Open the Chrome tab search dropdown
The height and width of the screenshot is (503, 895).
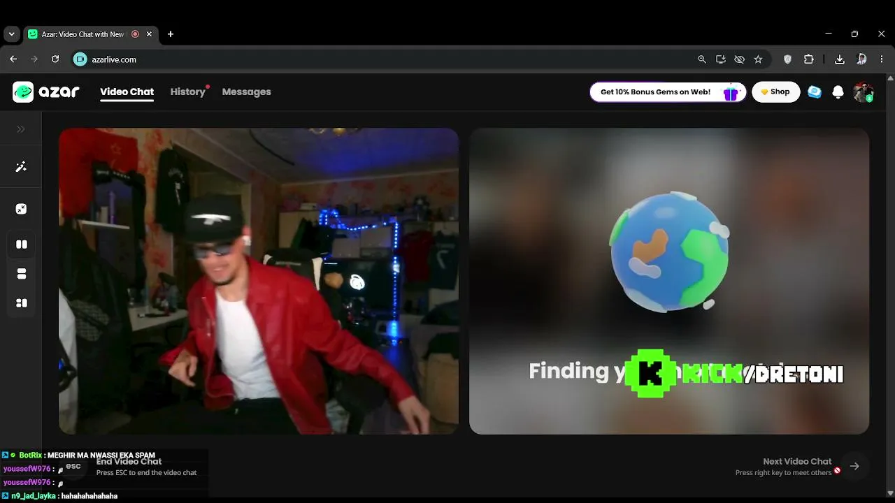[11, 34]
